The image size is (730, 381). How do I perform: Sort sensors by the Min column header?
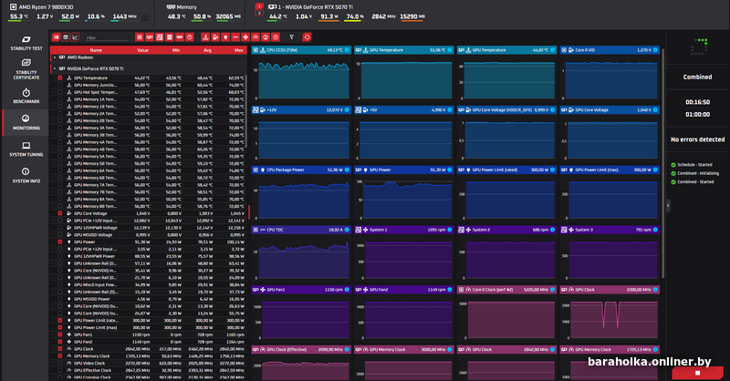[x=176, y=50]
